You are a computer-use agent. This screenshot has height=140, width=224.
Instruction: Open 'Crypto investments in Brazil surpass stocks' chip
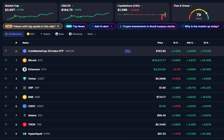point(148,26)
